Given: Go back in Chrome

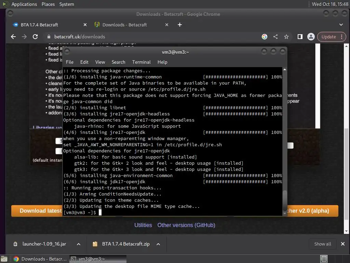Looking at the screenshot, I should [x=13, y=37].
